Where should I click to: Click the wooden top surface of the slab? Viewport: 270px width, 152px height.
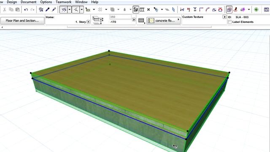point(127,86)
